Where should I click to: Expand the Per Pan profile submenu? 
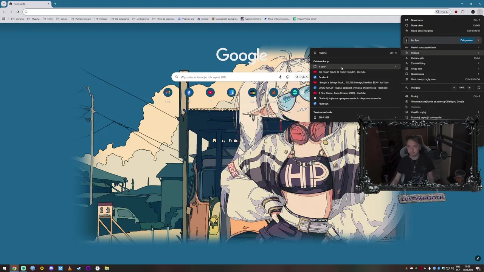tap(442, 40)
